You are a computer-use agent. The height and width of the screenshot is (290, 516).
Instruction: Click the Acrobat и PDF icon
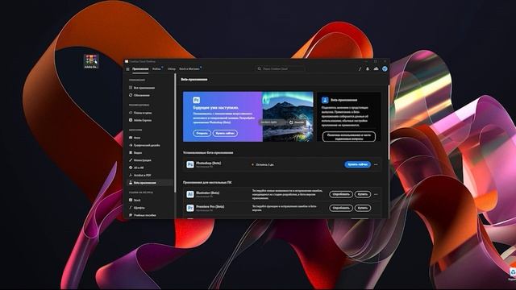tap(131, 176)
